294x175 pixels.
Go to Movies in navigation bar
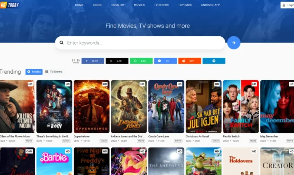coord(139,5)
